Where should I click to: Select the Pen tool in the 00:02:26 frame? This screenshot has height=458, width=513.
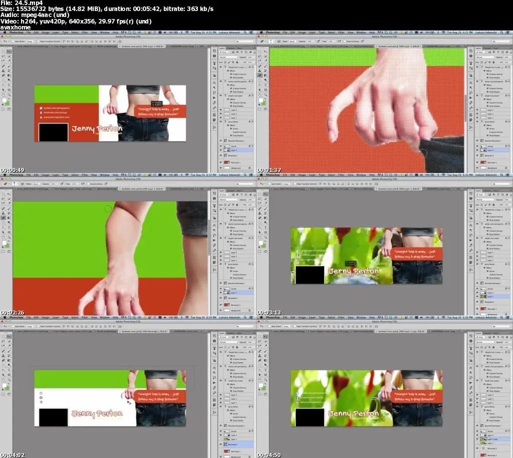4,227
